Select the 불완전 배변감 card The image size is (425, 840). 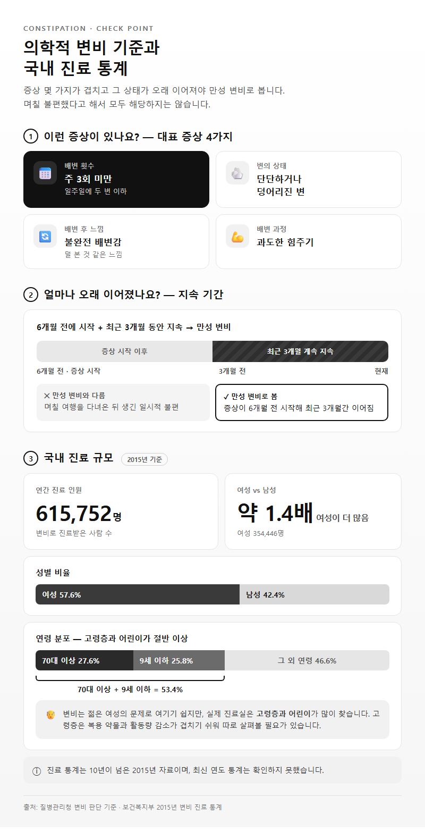(116, 242)
